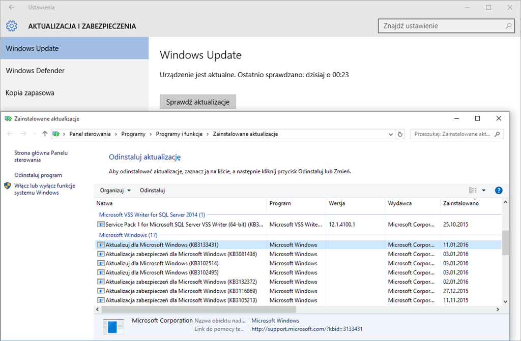Go forward in the Control Panel window
Image resolution: width=521 pixels, height=341 pixels.
click(x=23, y=134)
